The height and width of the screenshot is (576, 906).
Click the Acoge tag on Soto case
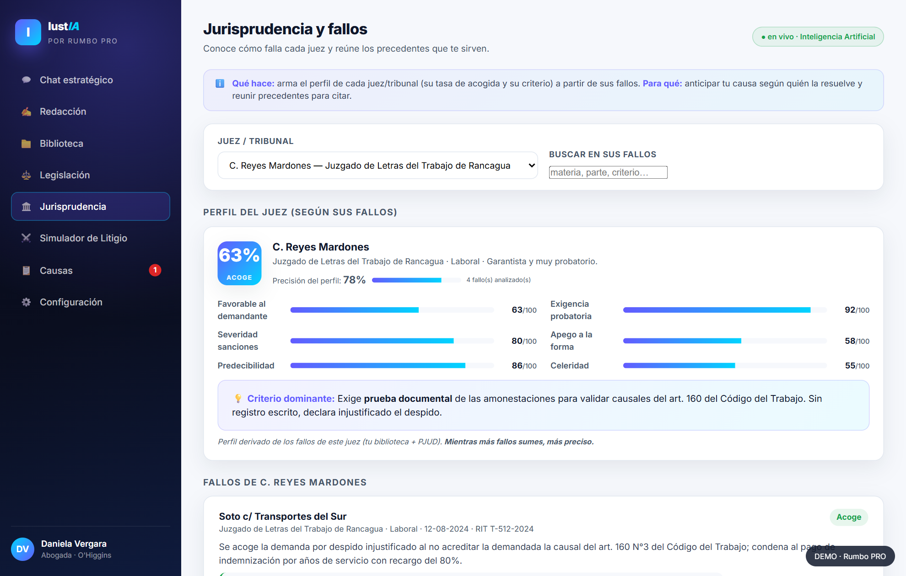[x=849, y=517]
